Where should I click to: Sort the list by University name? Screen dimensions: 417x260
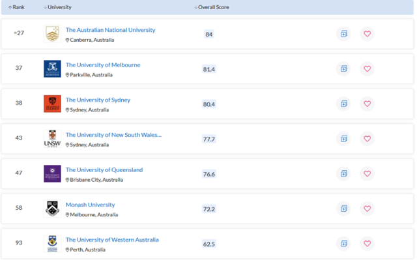click(x=57, y=7)
